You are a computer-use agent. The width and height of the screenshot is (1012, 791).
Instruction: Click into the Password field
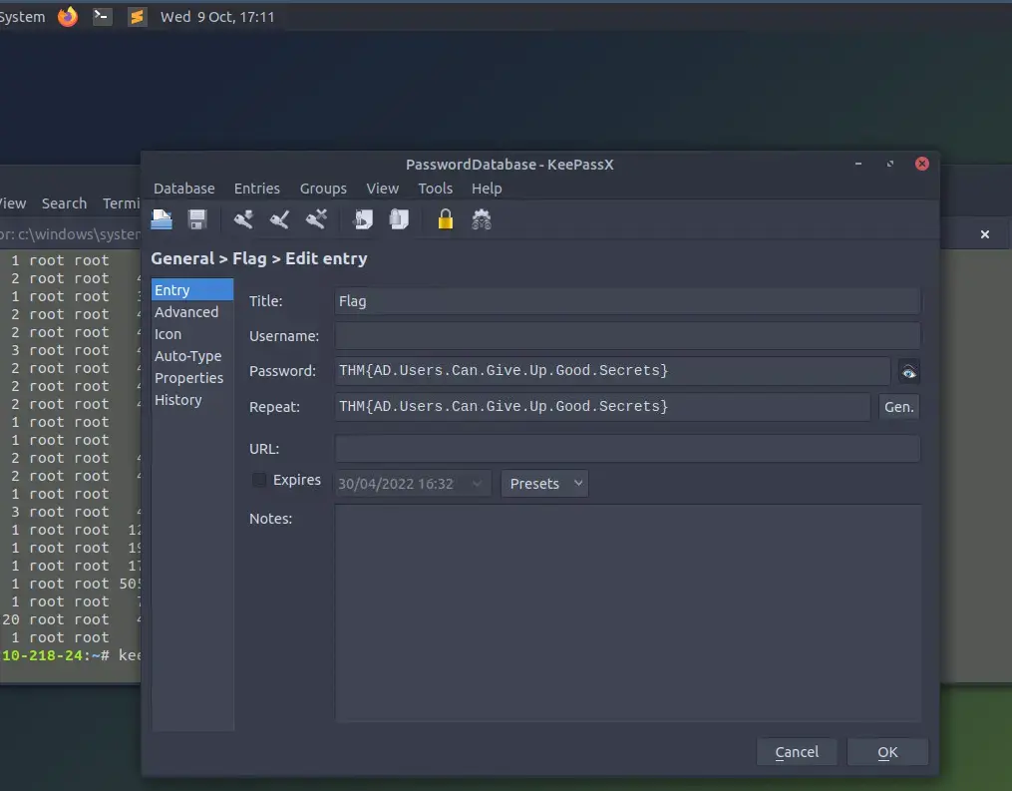point(612,371)
